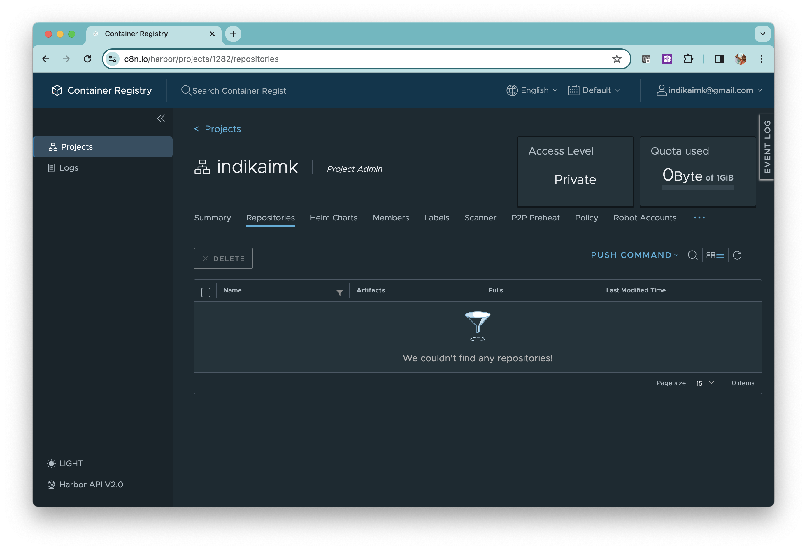Change the page size dropdown value 15

click(x=705, y=383)
